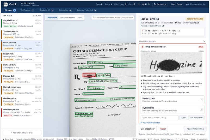Click the RPh pharmacist avatar icon

(187, 4)
